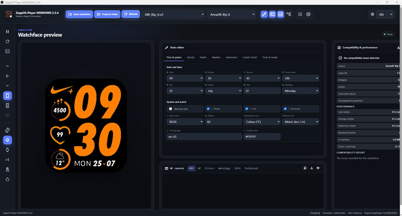The width and height of the screenshot is (402, 216).
Task: Switch to the Astronomy tab
Action: (231, 57)
